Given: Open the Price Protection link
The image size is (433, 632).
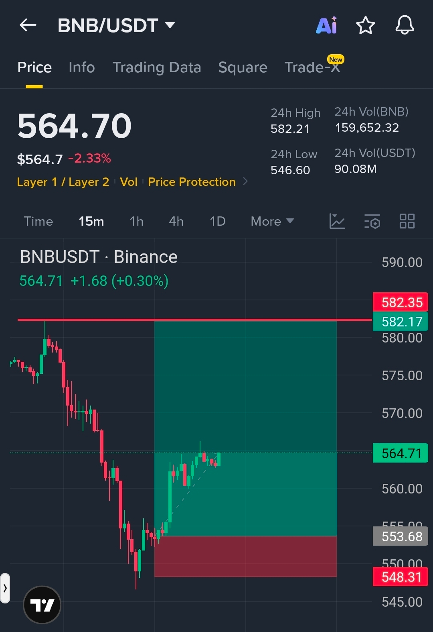Looking at the screenshot, I should [x=192, y=182].
